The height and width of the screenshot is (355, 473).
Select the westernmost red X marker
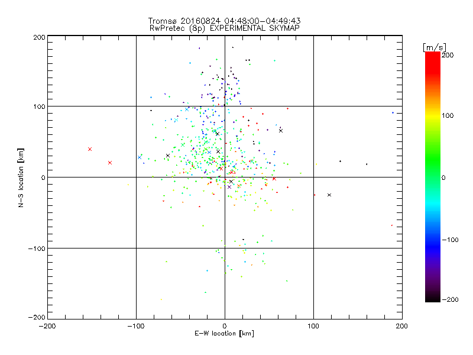(90, 149)
